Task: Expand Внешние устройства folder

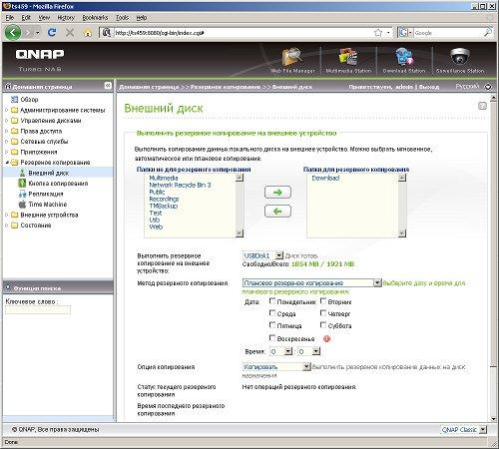Action: pos(7,215)
